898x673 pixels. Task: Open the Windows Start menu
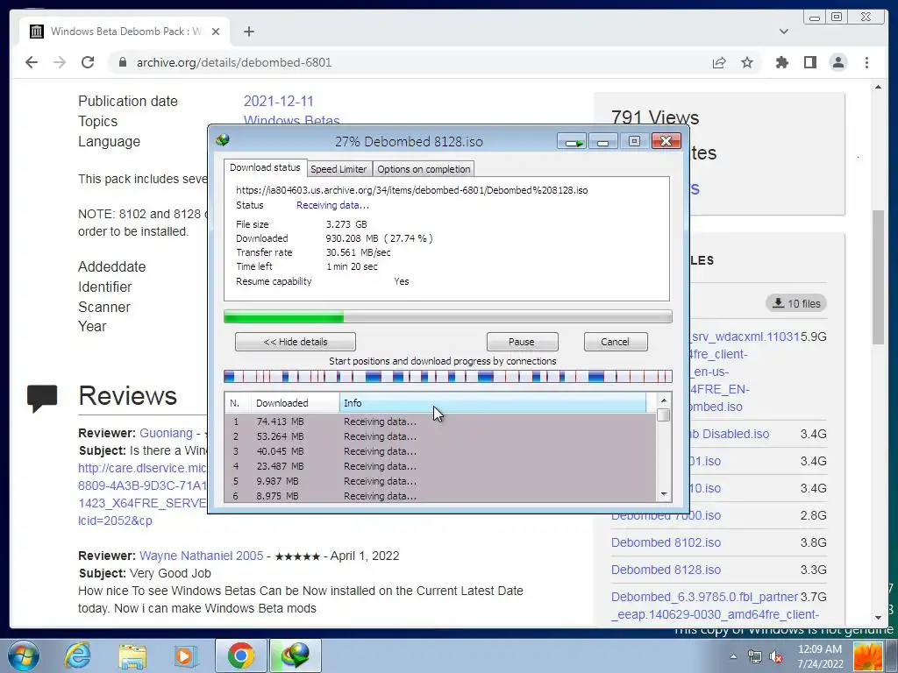coord(23,655)
